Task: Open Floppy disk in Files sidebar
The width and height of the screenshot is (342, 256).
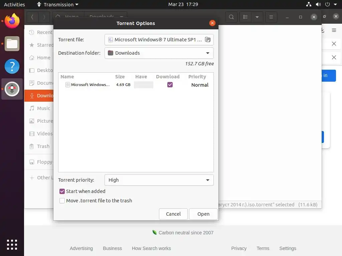Action: pyautogui.click(x=39, y=162)
